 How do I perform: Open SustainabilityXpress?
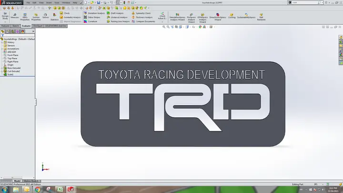point(246,16)
